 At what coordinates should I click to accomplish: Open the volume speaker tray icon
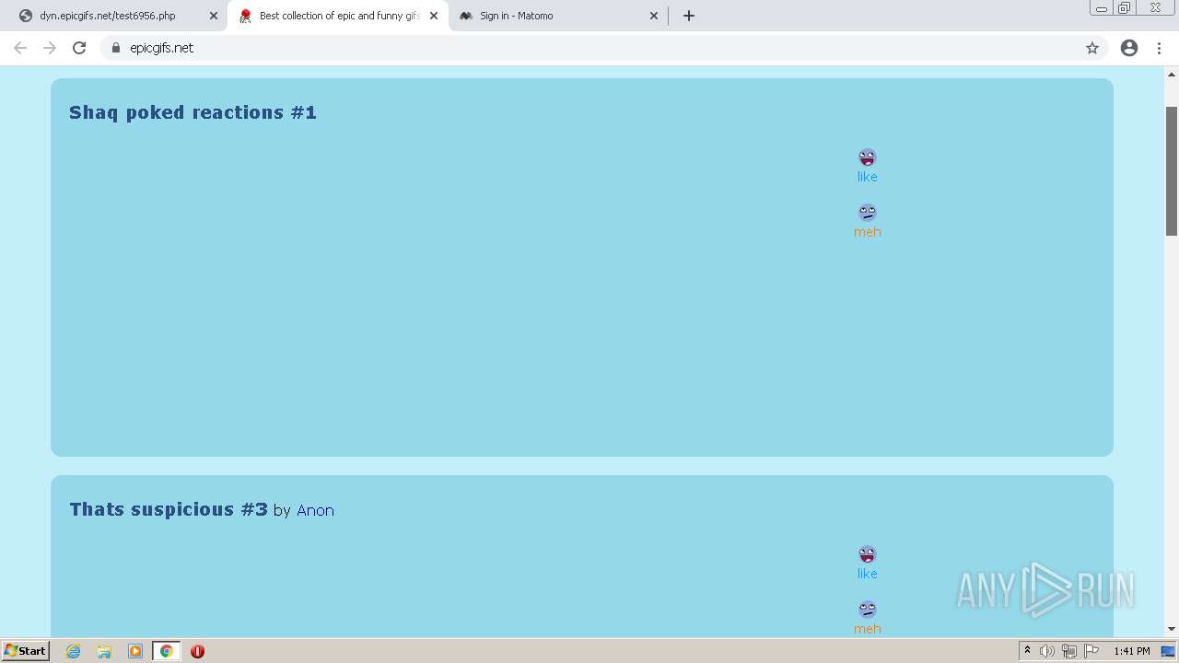tap(1047, 651)
